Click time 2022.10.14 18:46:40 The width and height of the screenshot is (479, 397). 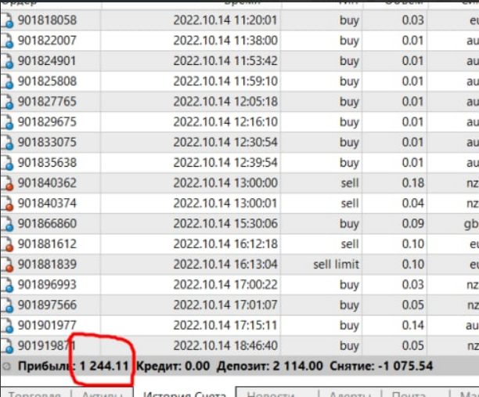tap(225, 345)
